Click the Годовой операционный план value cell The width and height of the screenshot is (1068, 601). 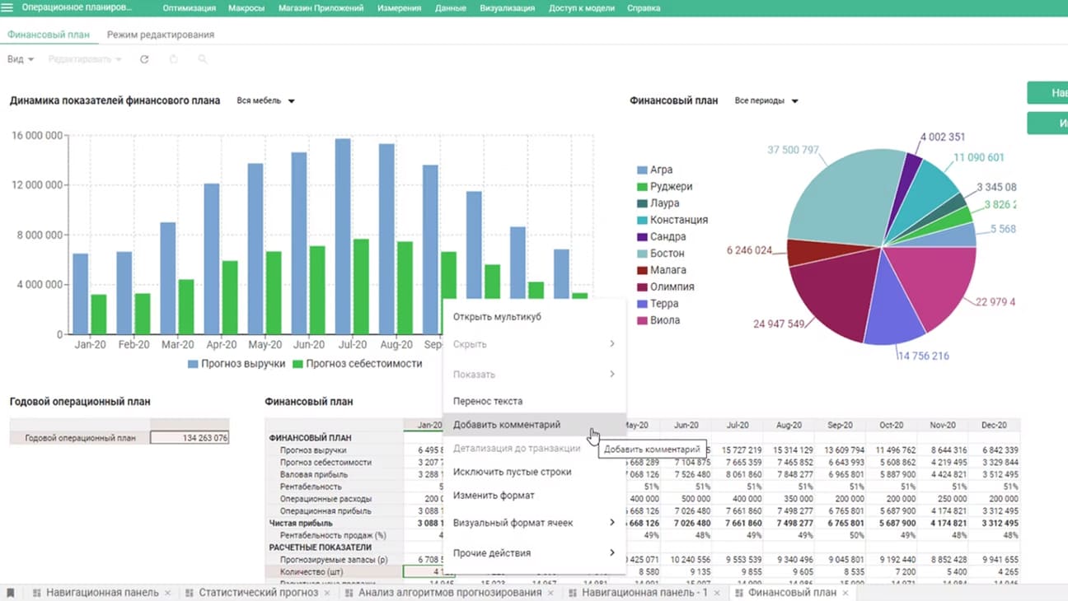(190, 438)
